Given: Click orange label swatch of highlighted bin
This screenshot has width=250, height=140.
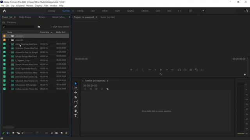Looking at the screenshot, I should click(4, 36).
